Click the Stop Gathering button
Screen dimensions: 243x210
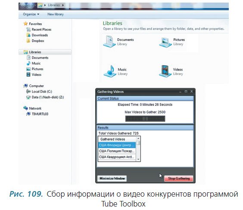179,179
